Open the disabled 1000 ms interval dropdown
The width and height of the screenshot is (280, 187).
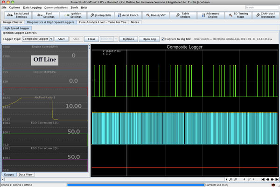(x=116, y=39)
